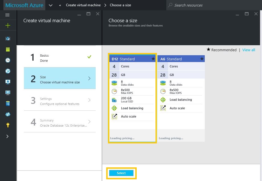Open the cloud services gear icon

[8, 114]
